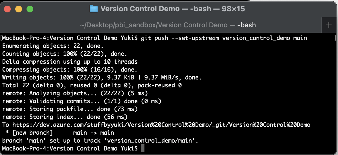Click the block cursor at the prompt

click(x=142, y=148)
